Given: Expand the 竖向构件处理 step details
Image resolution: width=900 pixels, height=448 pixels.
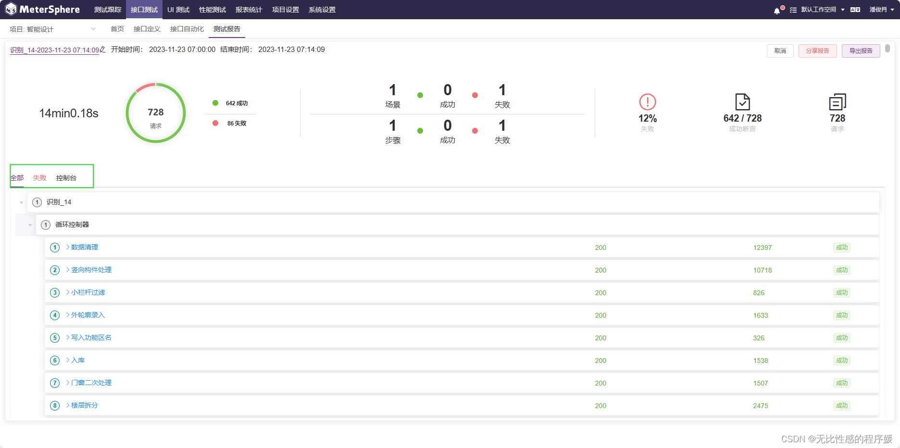Looking at the screenshot, I should (x=68, y=270).
